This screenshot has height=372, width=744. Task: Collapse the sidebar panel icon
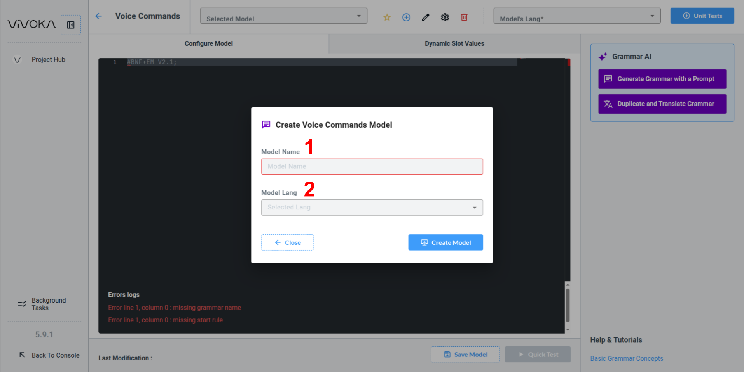point(71,25)
